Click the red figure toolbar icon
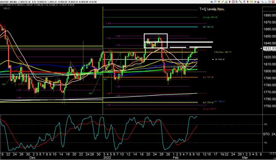 (248, 2)
